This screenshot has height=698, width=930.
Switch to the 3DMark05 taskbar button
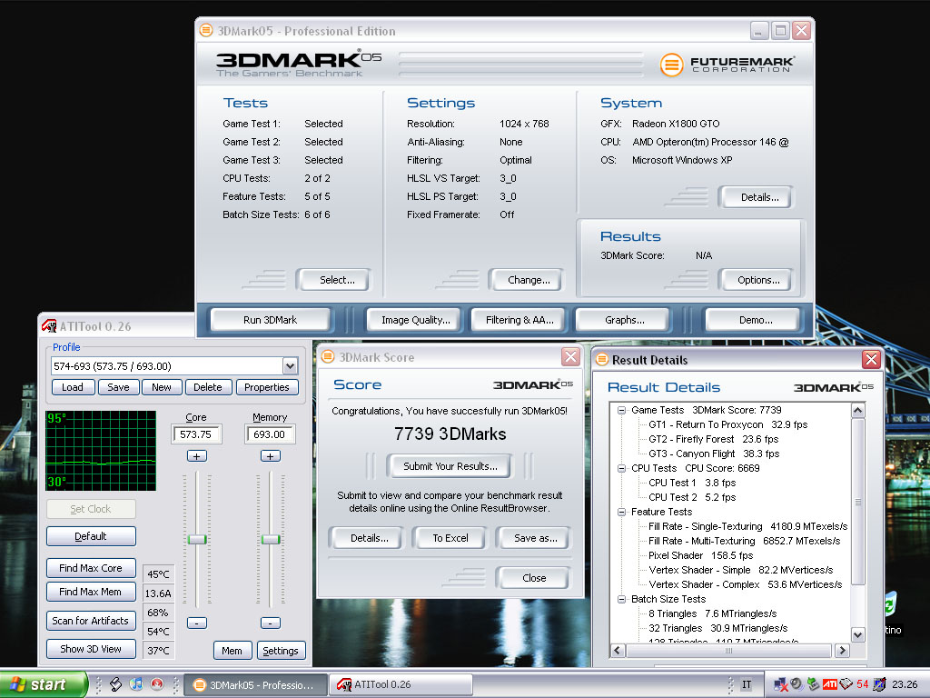(x=255, y=685)
